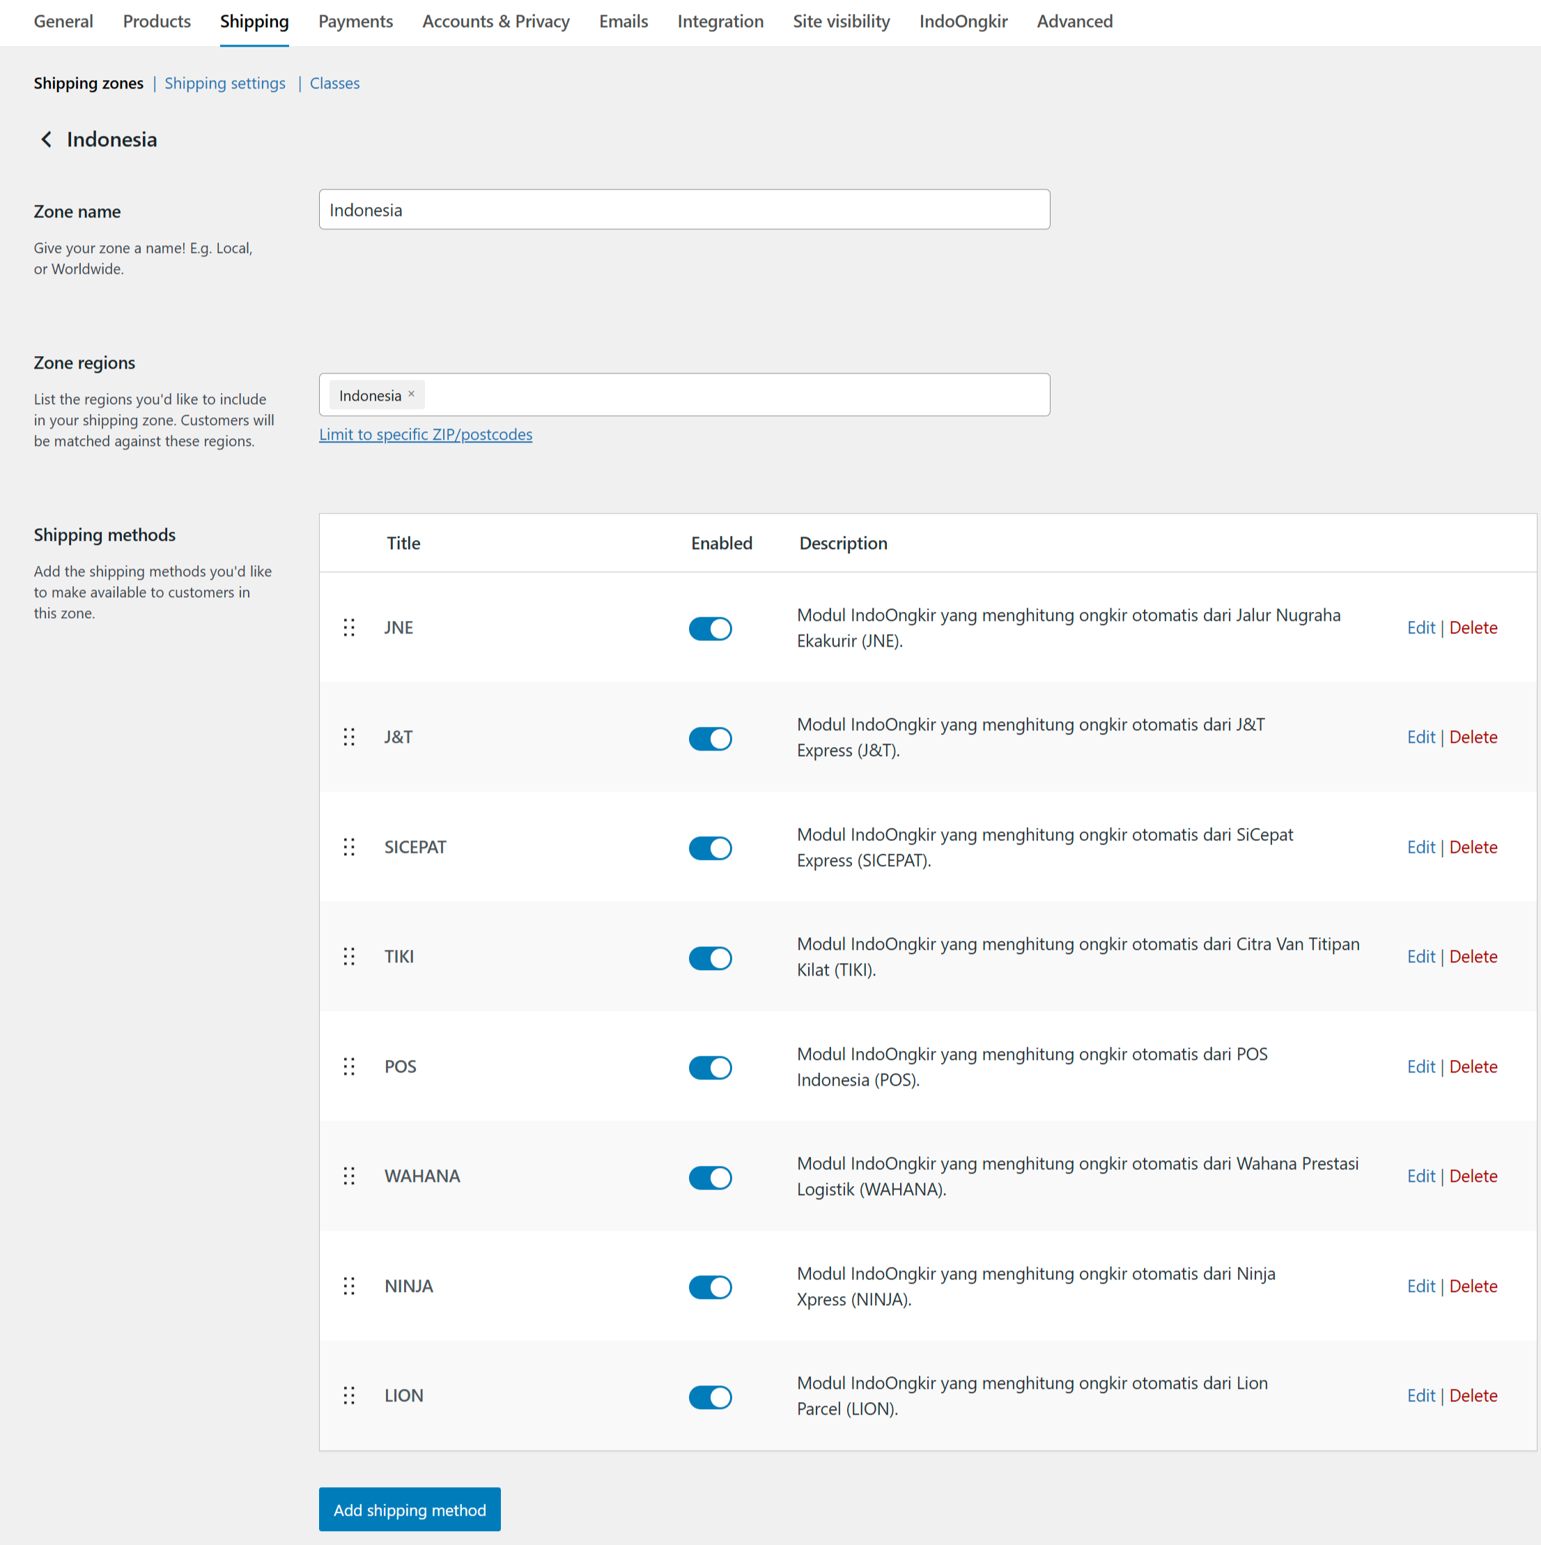
Task: Grab the drag handle for JNE row
Action: pos(348,628)
